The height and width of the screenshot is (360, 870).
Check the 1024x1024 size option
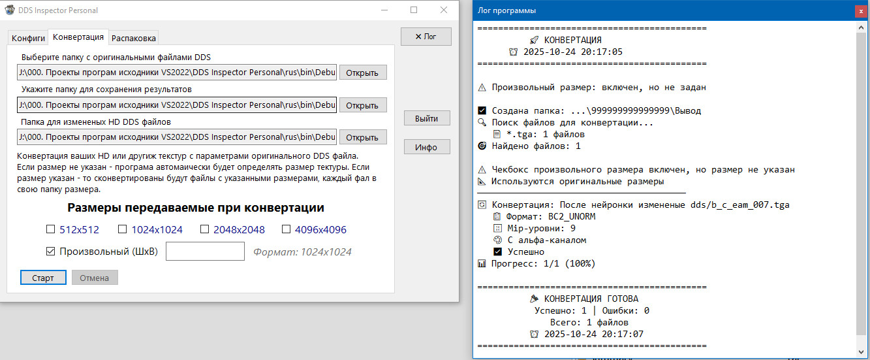coord(122,229)
